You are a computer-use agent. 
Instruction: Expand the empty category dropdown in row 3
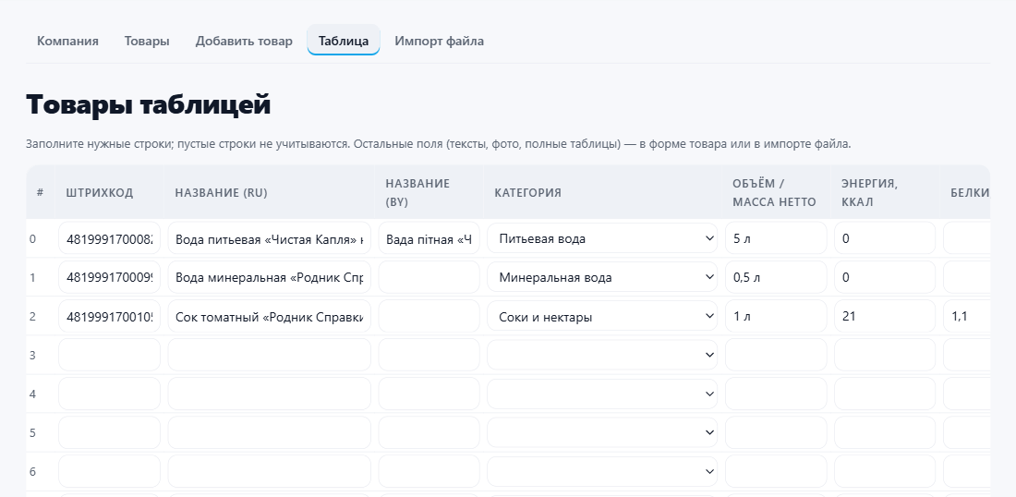[602, 355]
